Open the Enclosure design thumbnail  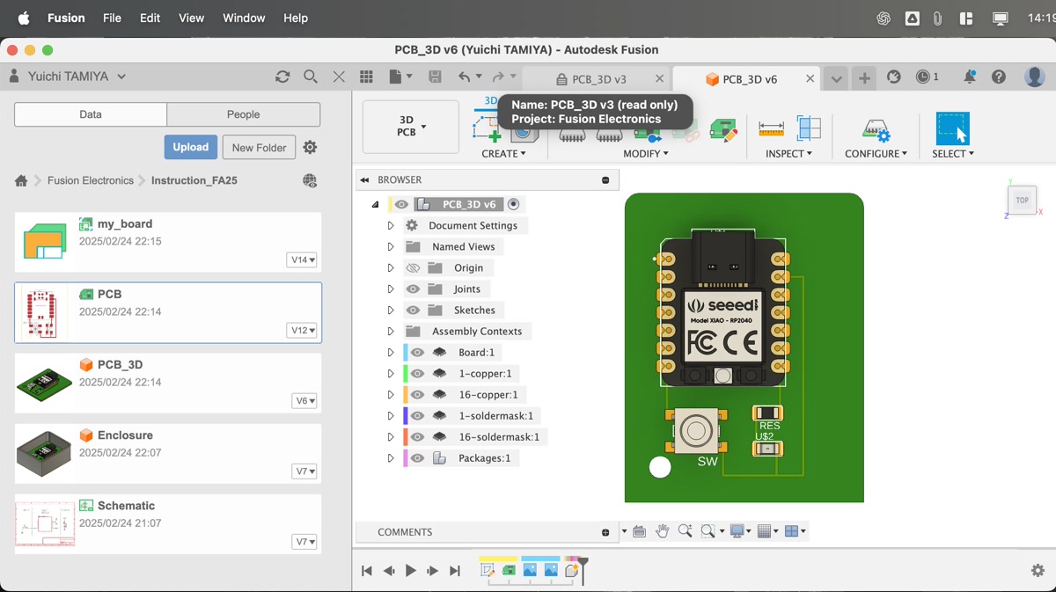(45, 452)
